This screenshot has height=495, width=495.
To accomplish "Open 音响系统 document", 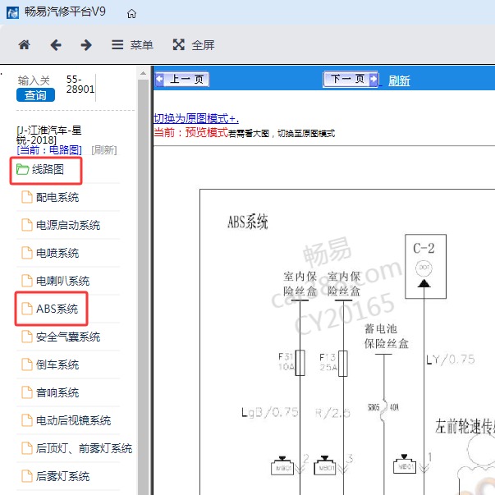I will click(57, 392).
